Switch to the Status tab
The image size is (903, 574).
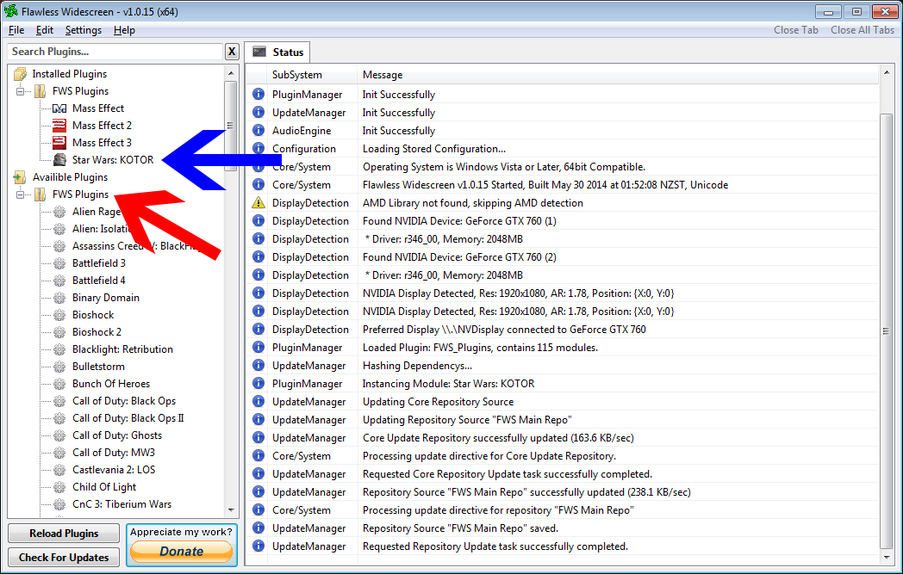(x=278, y=52)
